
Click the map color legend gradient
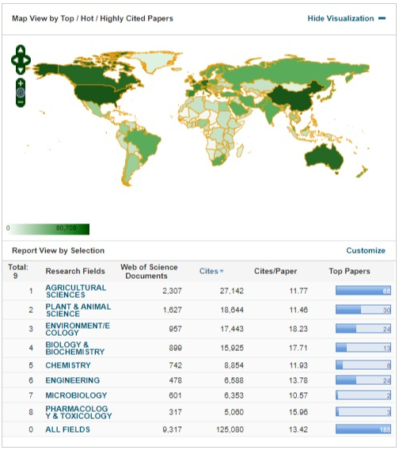(x=48, y=229)
